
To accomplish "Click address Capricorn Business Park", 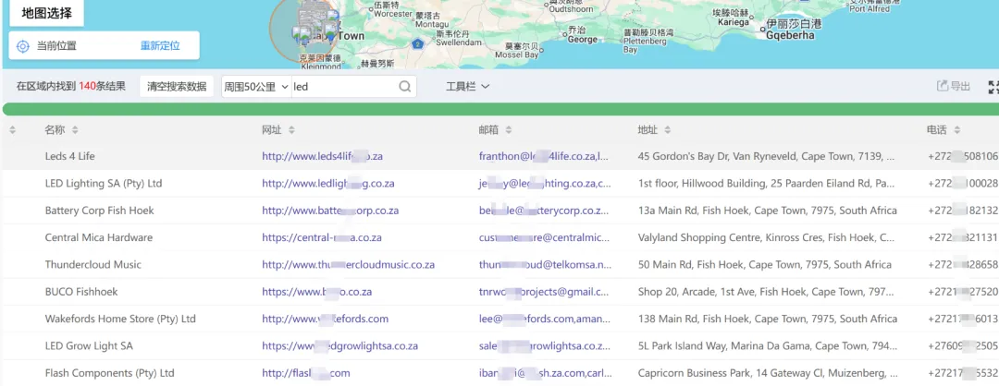I will tap(768, 373).
